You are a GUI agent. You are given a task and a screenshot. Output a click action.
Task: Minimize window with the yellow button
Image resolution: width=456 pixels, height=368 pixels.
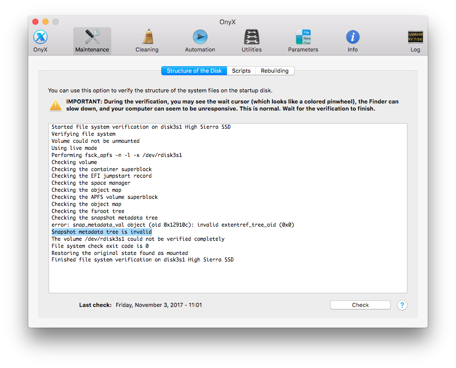[x=45, y=22]
